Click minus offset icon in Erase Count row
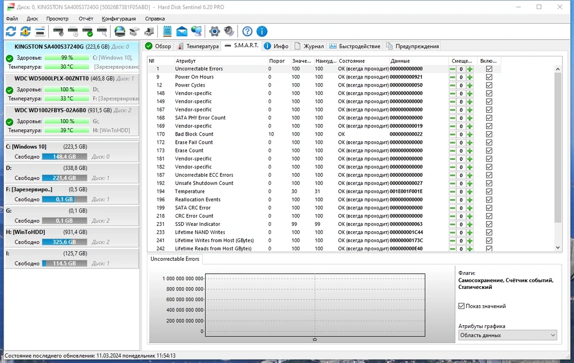 click(453, 150)
